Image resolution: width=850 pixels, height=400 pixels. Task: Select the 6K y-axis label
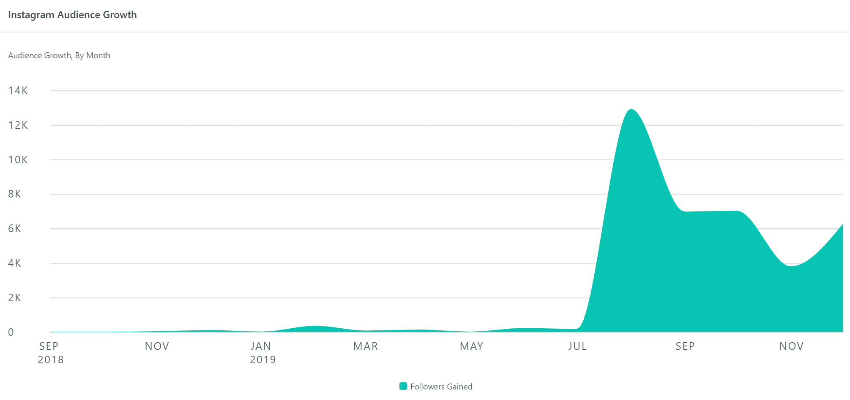pos(14,229)
